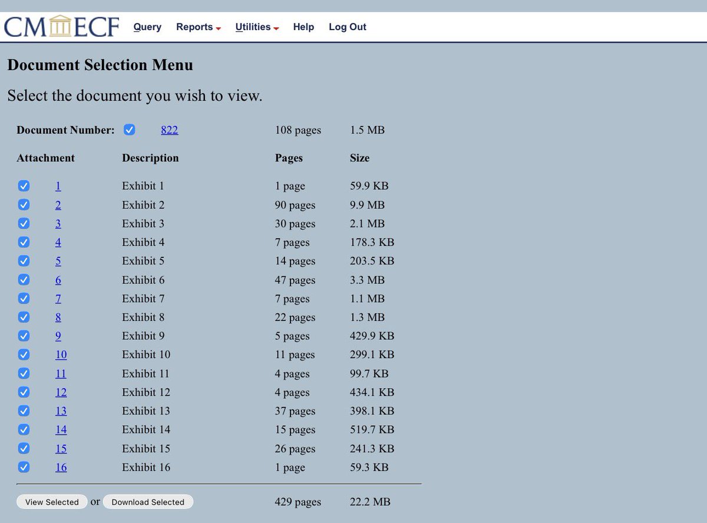Uncheck the Exhibit 9 checkbox

(x=24, y=336)
